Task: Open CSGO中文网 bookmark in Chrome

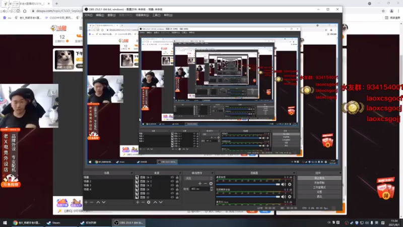Action: [58, 18]
